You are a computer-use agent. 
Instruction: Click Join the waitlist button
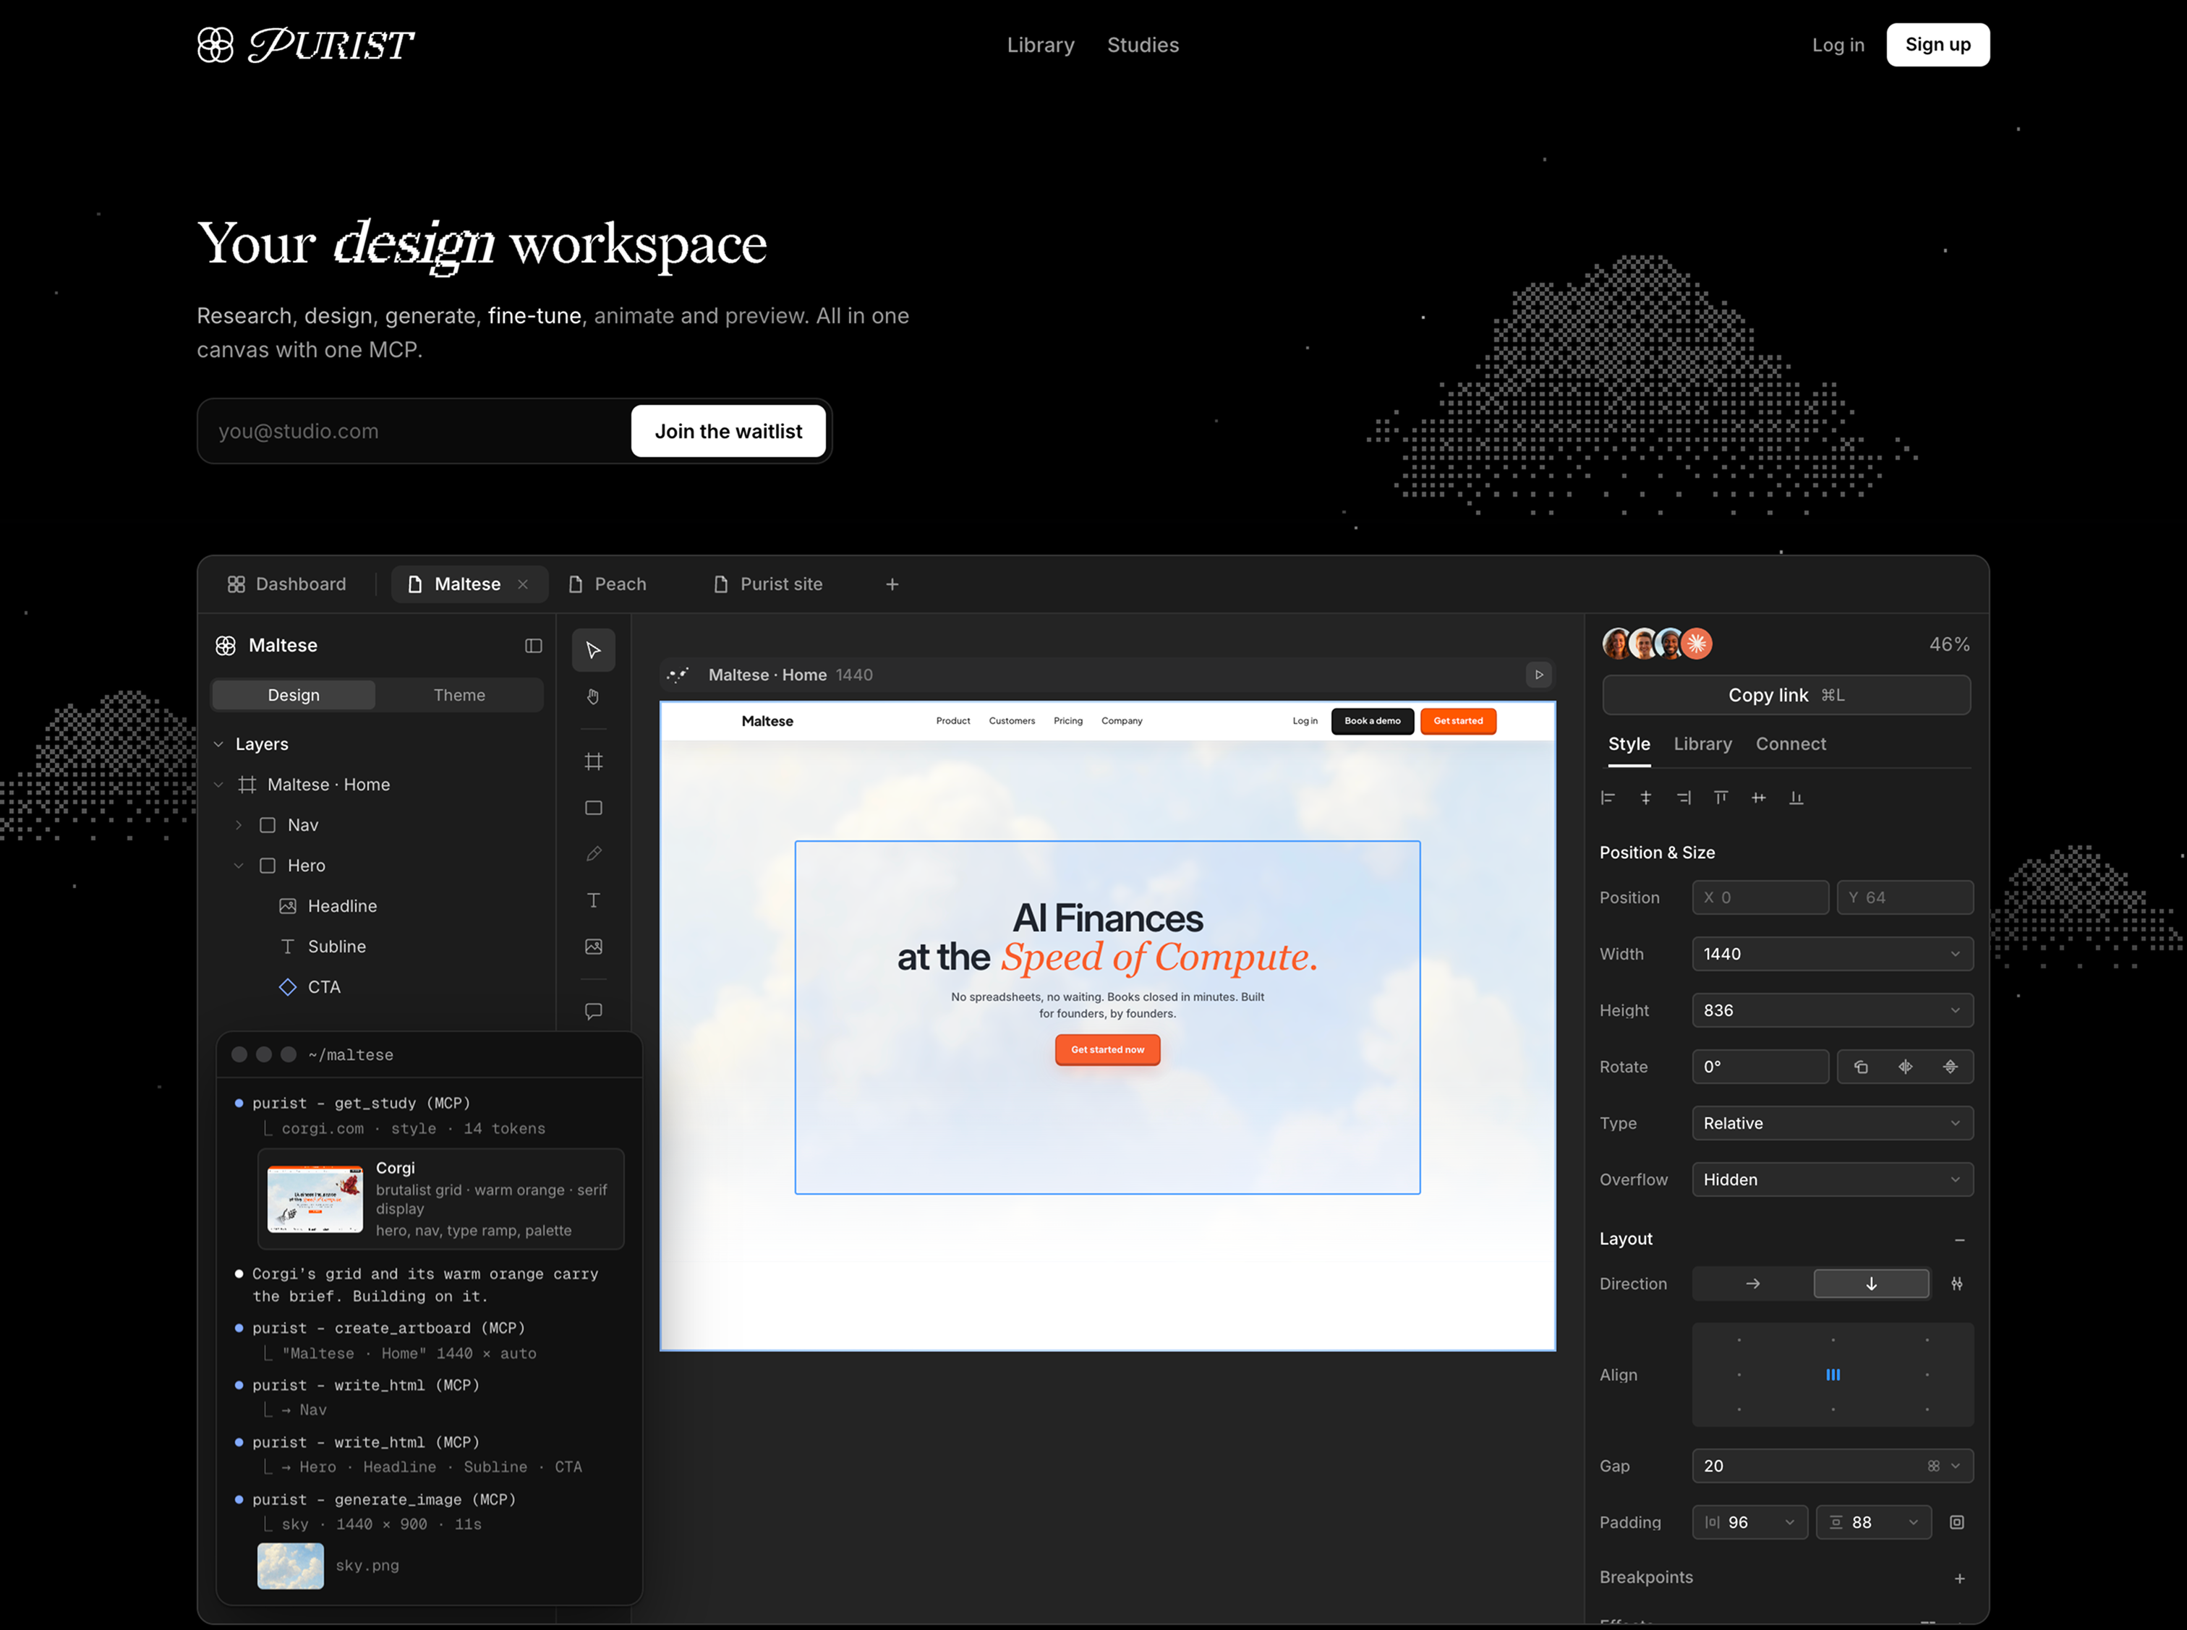click(x=728, y=431)
